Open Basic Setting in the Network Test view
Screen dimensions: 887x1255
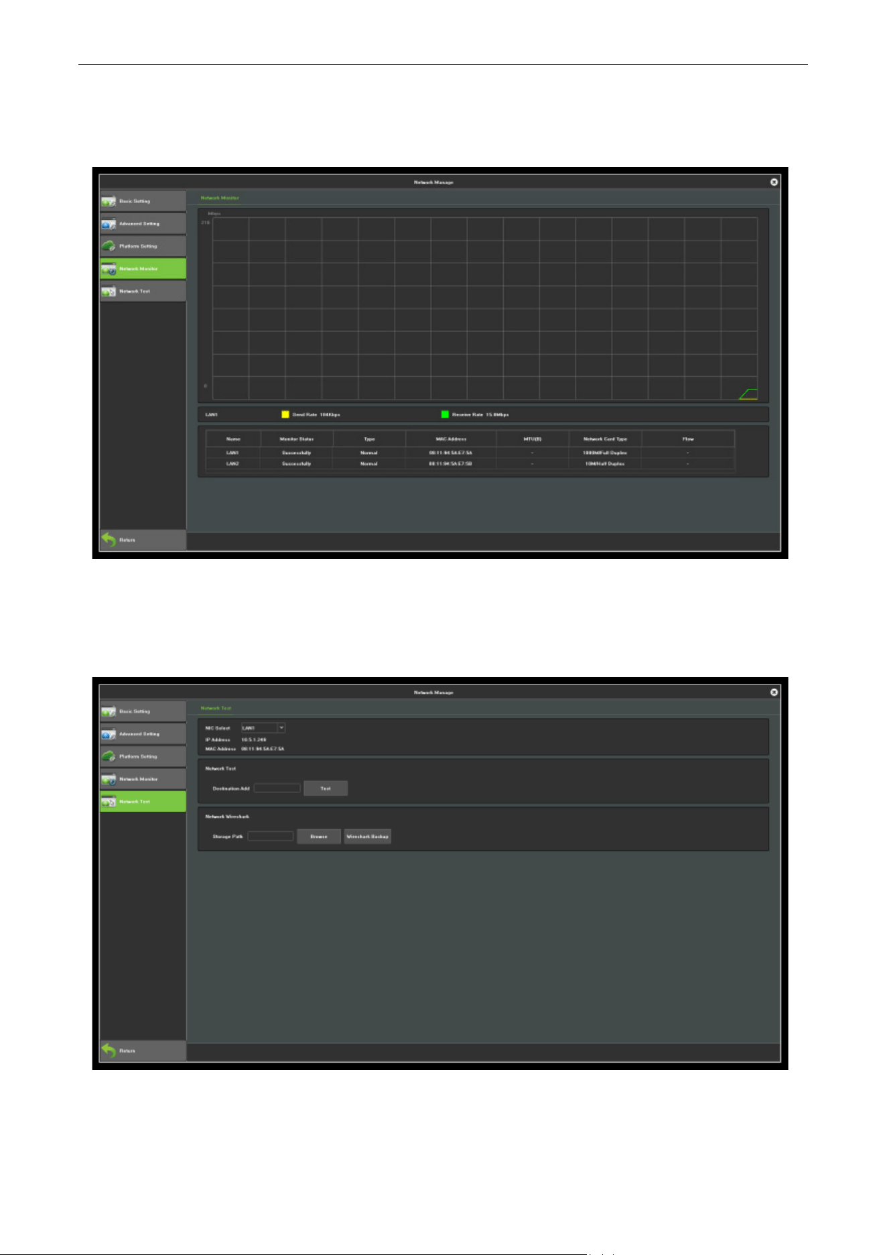tap(143, 711)
